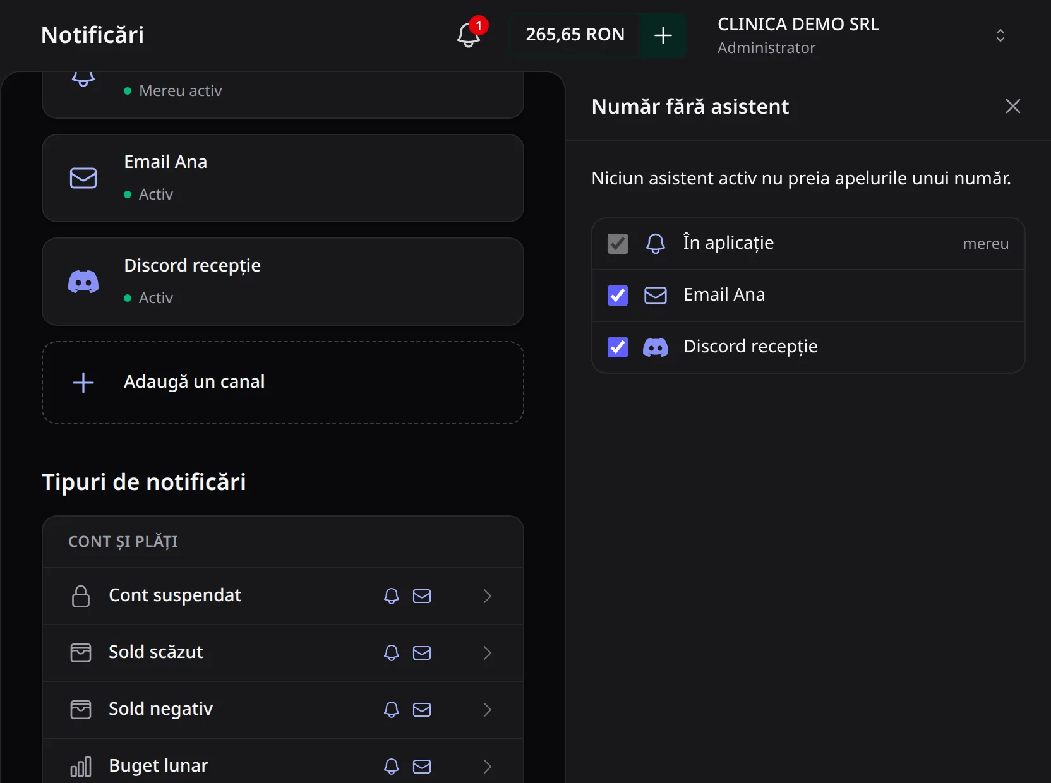Click the CONT ȘI PLĂȚI section header
The width and height of the screenshot is (1051, 783).
tap(123, 542)
